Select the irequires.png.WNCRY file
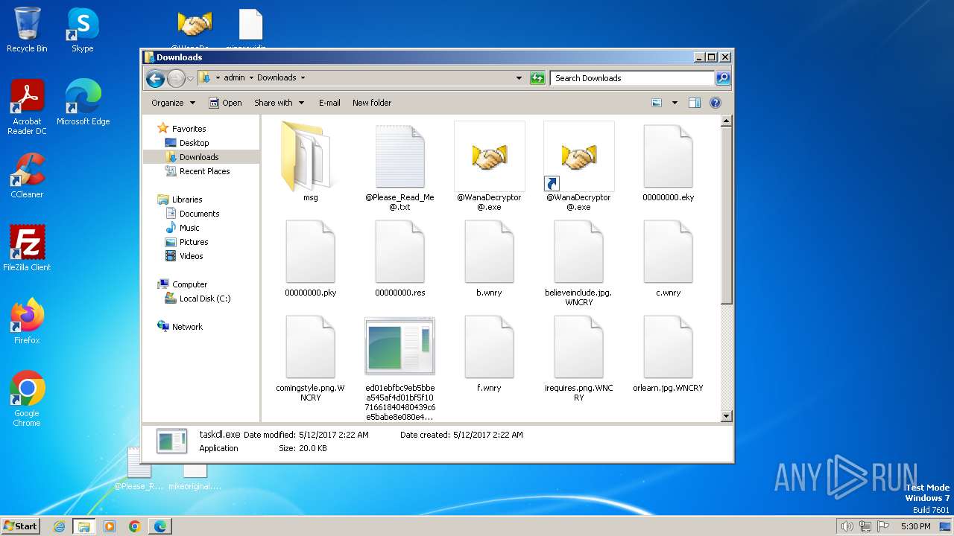The image size is (954, 536). pyautogui.click(x=578, y=358)
